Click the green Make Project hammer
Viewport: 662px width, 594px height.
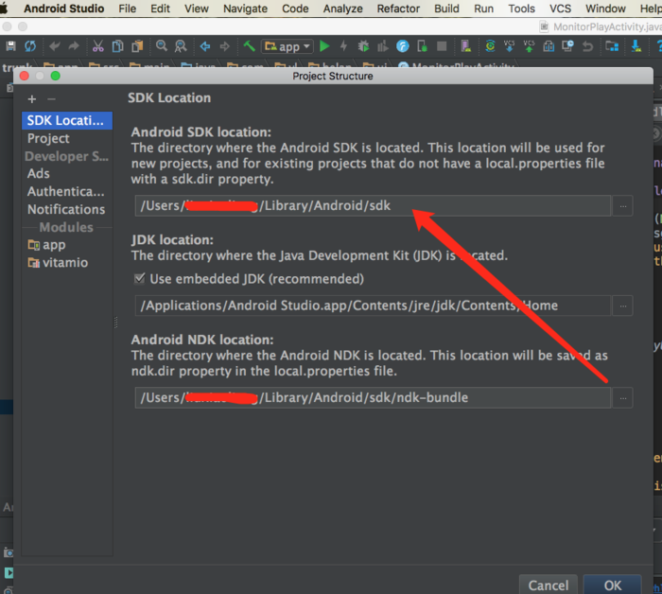(249, 45)
